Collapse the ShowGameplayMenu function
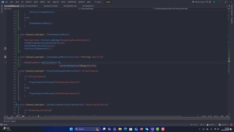The image size is (234, 132). pos(18,34)
